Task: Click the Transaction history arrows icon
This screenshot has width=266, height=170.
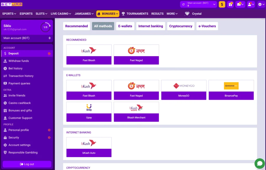Action: (x=5, y=76)
